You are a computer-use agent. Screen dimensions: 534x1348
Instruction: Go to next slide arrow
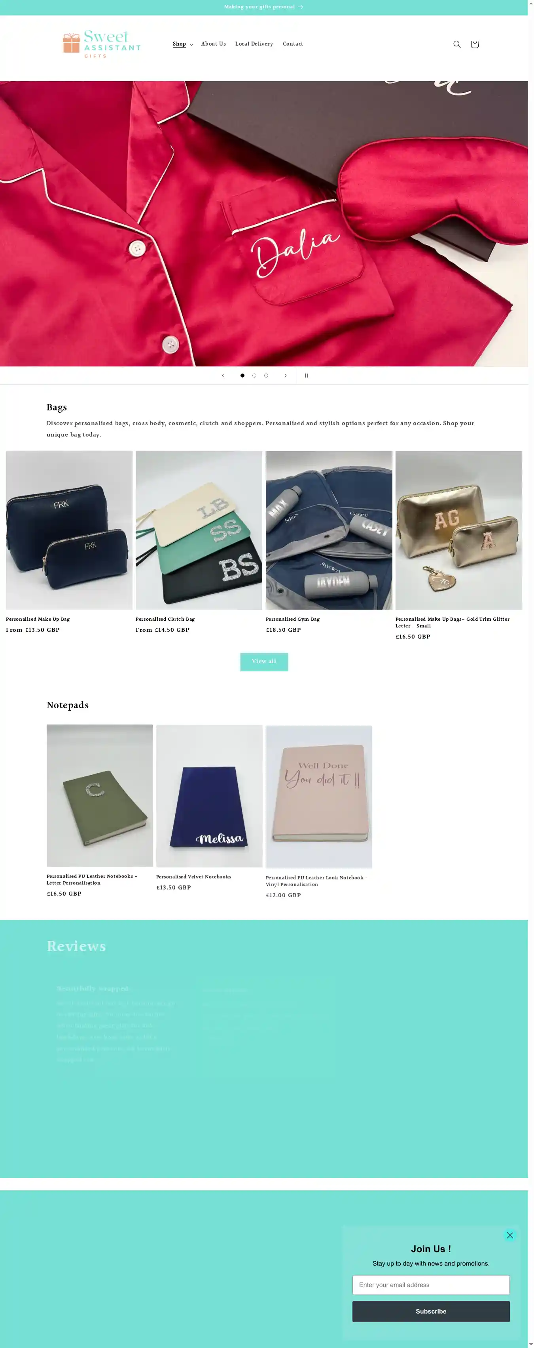(x=285, y=376)
